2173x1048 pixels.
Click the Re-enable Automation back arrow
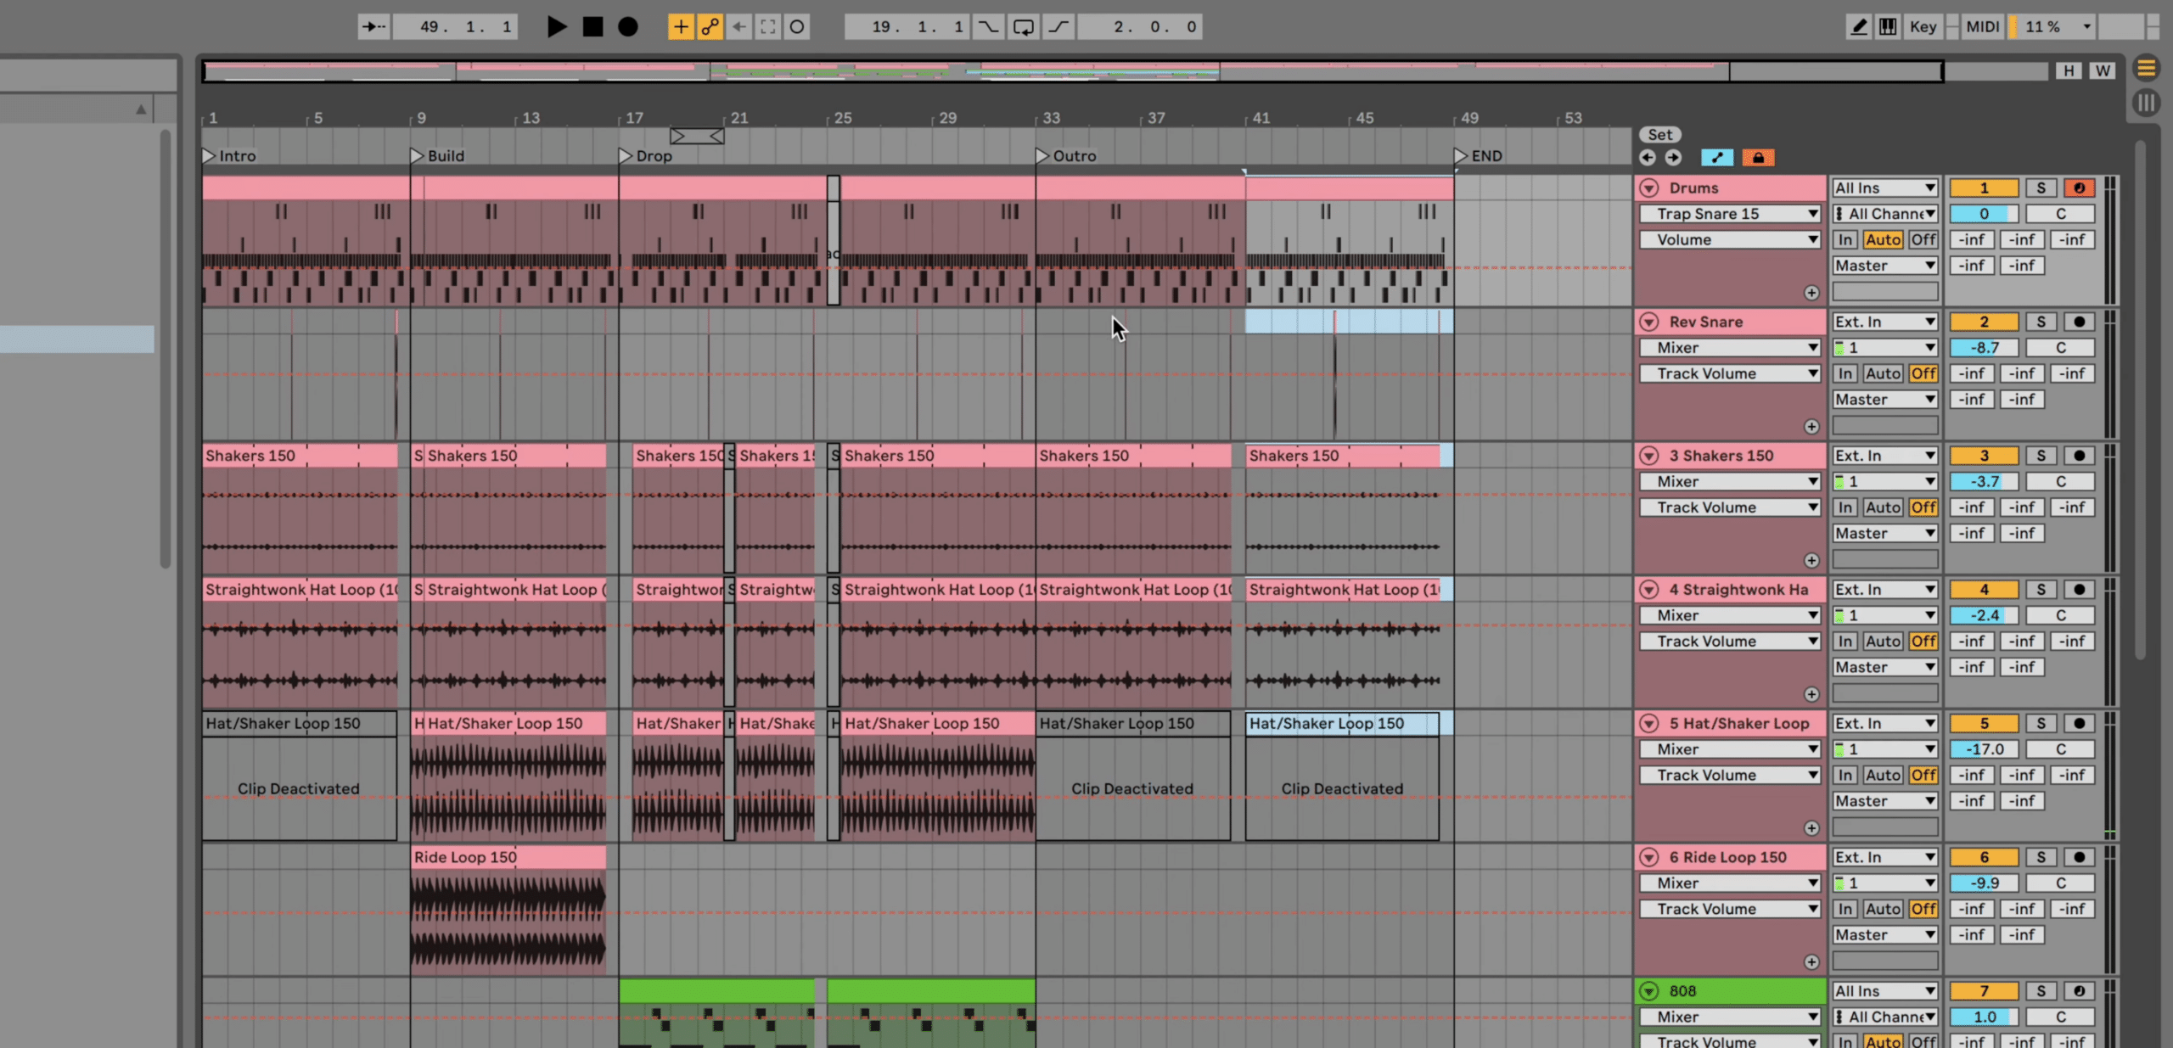click(x=738, y=27)
